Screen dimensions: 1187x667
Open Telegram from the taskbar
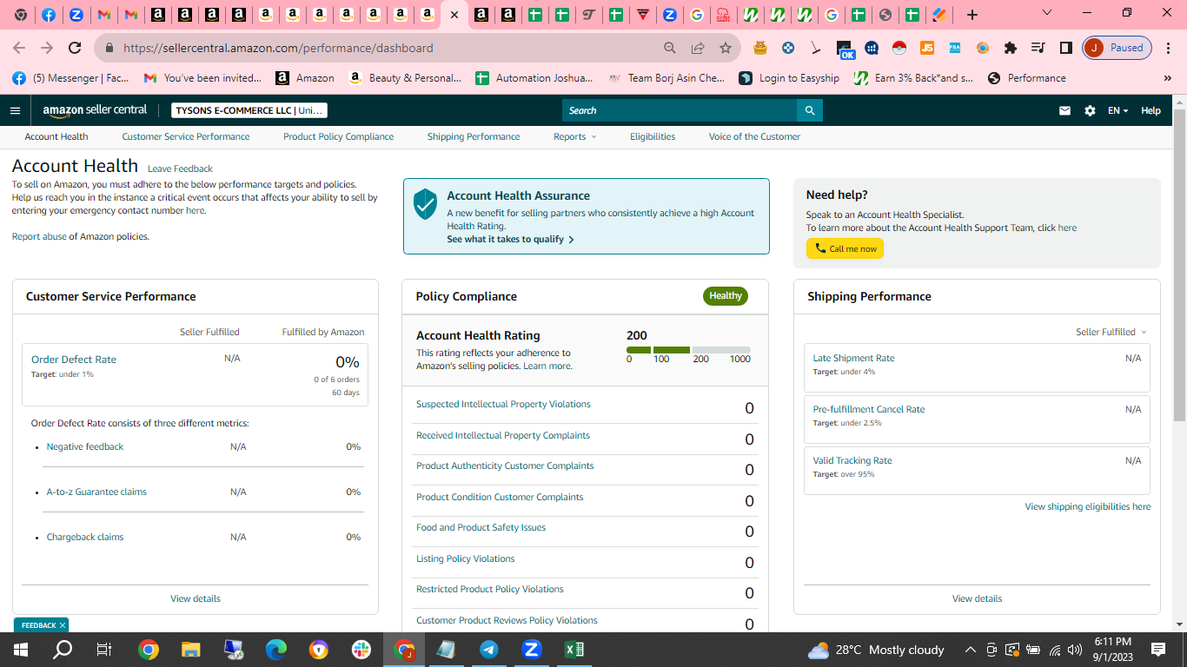coord(489,650)
